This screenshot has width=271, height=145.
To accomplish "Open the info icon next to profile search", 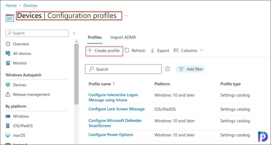I will coord(168,69).
